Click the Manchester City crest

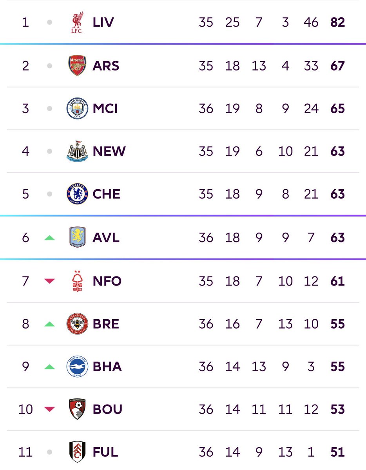tap(78, 108)
